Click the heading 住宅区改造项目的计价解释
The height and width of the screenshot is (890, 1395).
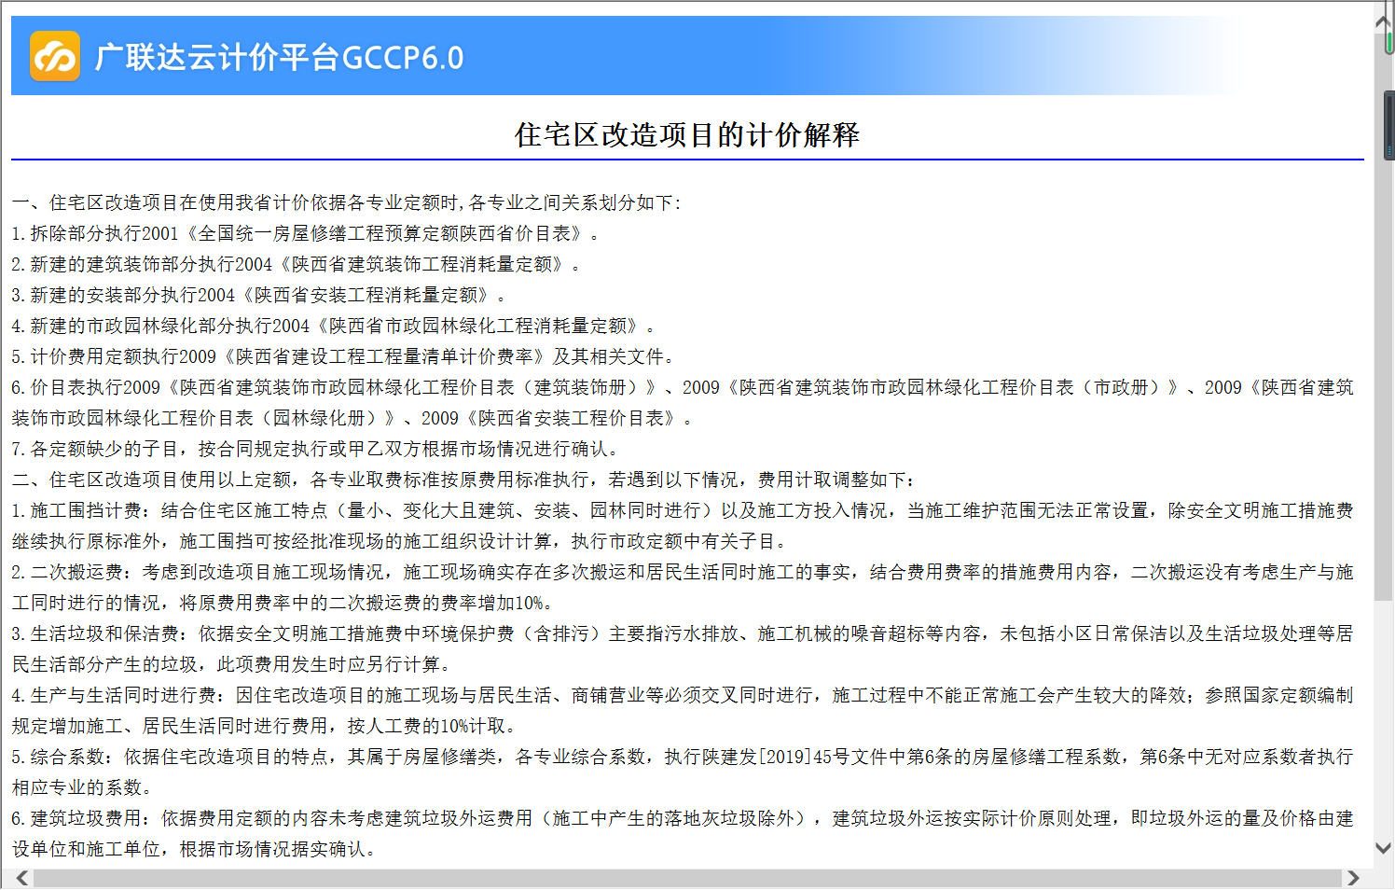(x=687, y=135)
